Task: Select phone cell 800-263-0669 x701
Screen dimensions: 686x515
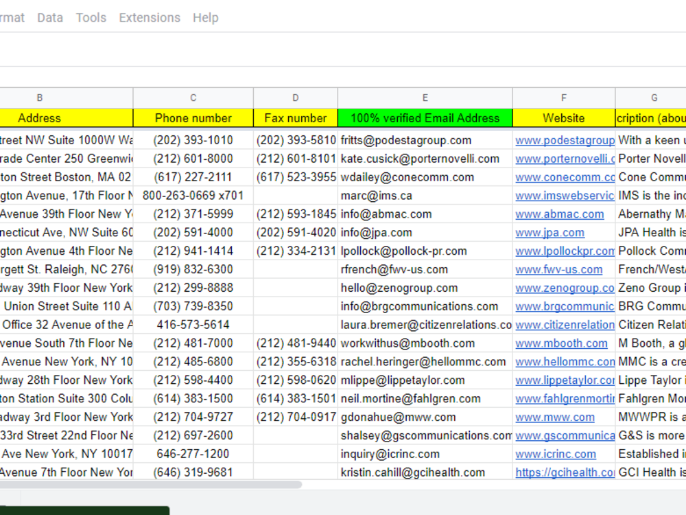Action: (x=193, y=196)
